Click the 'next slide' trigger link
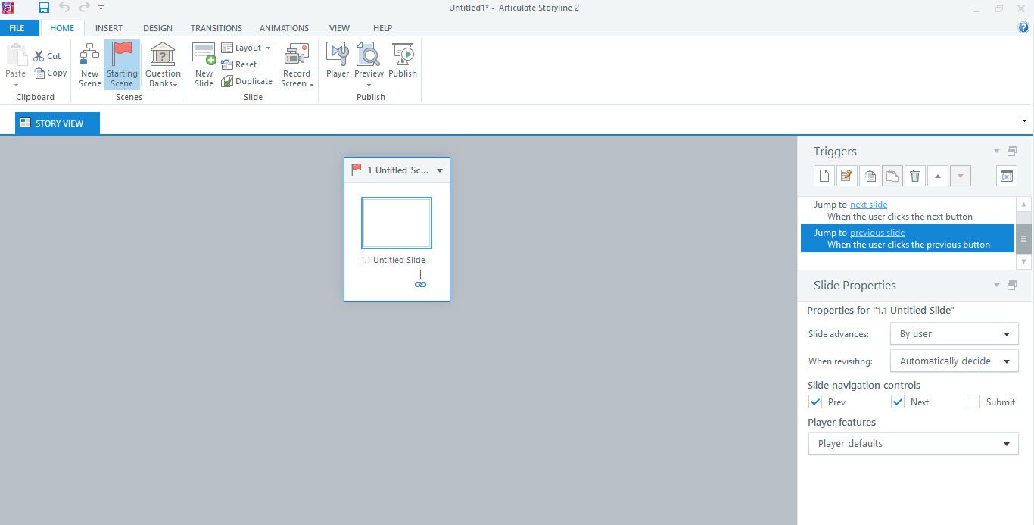This screenshot has height=525, width=1034. pos(868,205)
